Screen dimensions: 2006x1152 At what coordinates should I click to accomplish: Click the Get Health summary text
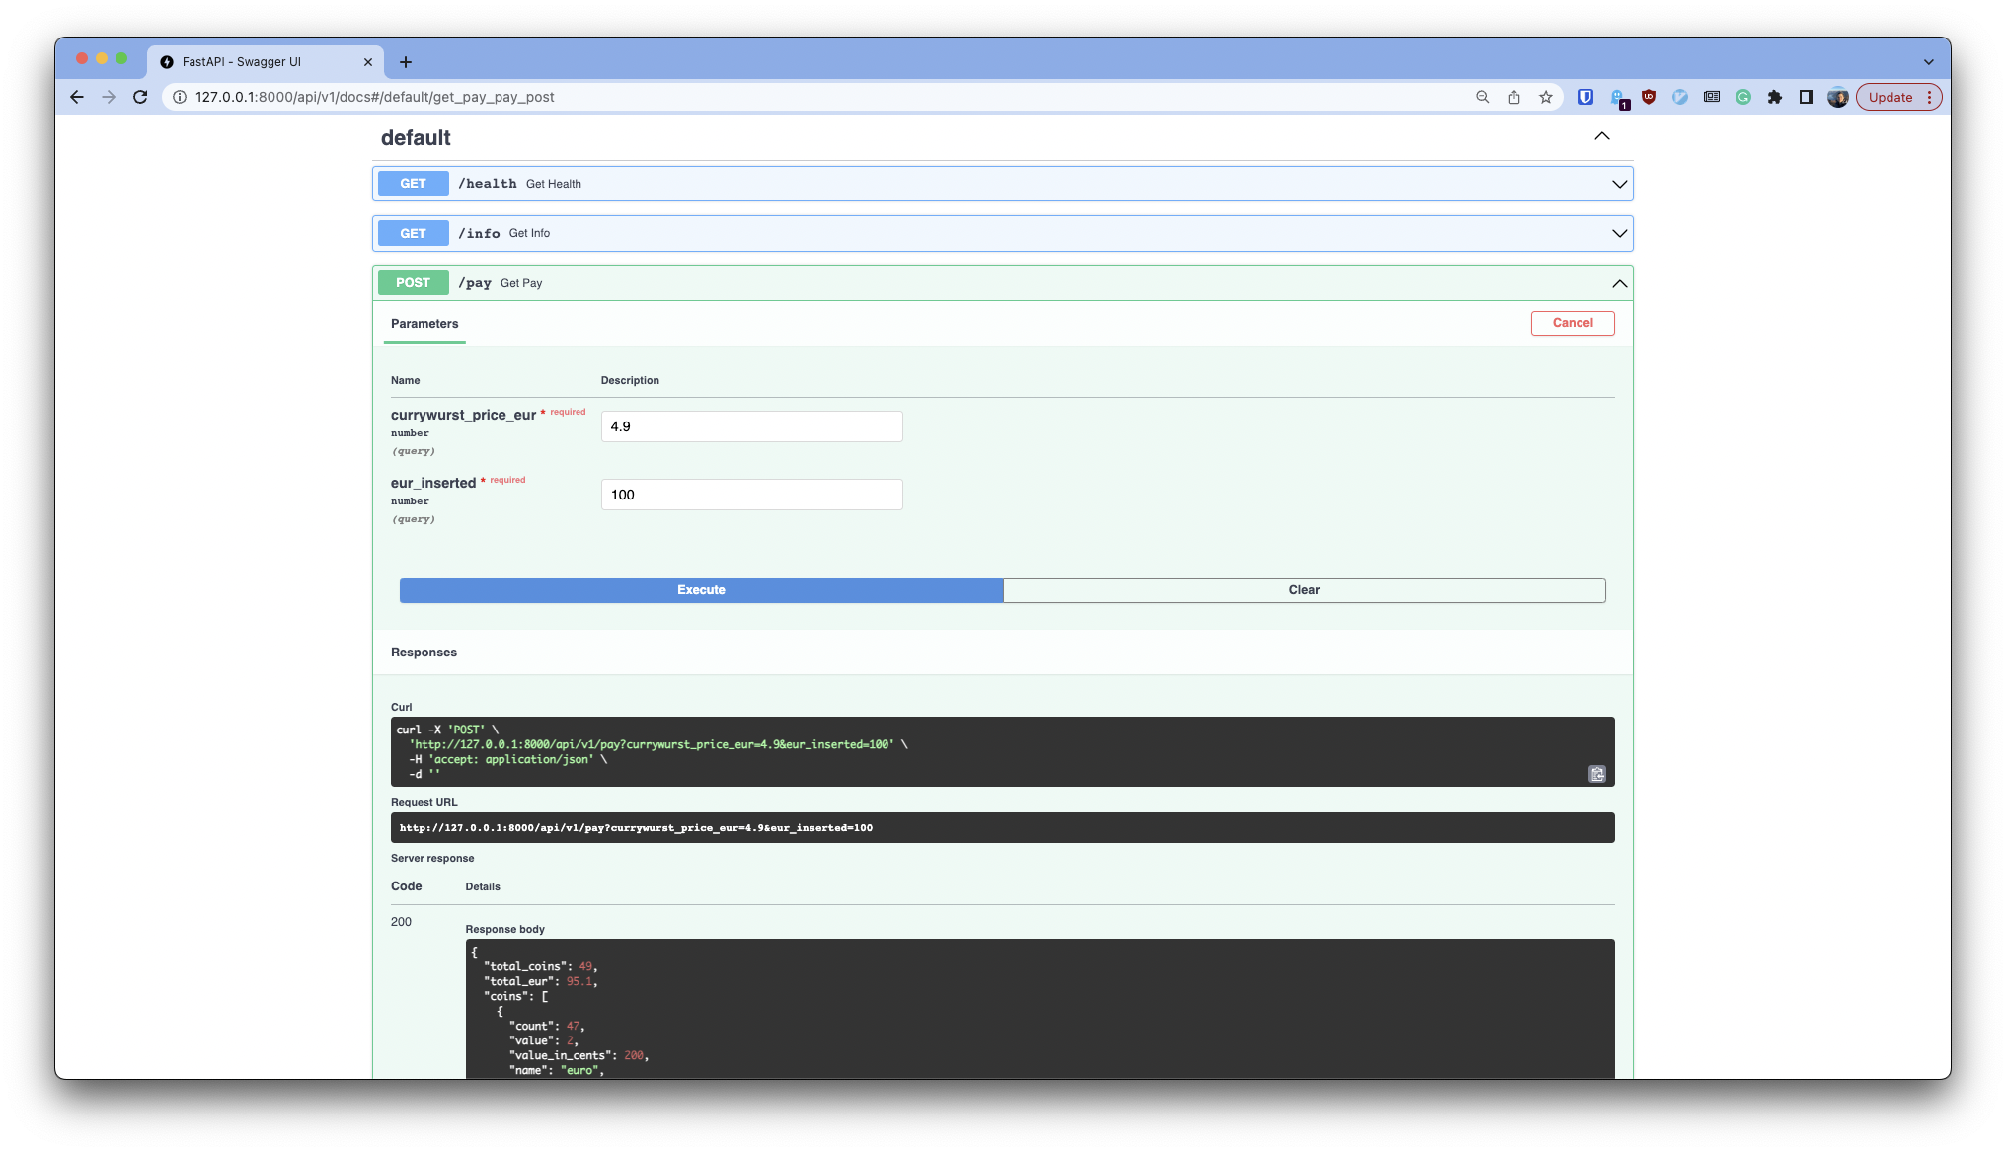click(x=554, y=184)
